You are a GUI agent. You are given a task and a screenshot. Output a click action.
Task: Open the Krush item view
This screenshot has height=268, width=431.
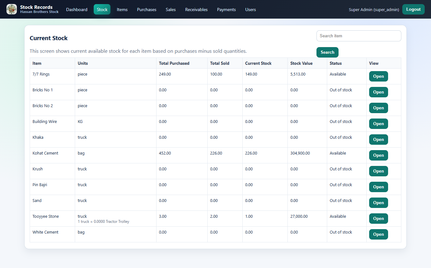point(378,171)
